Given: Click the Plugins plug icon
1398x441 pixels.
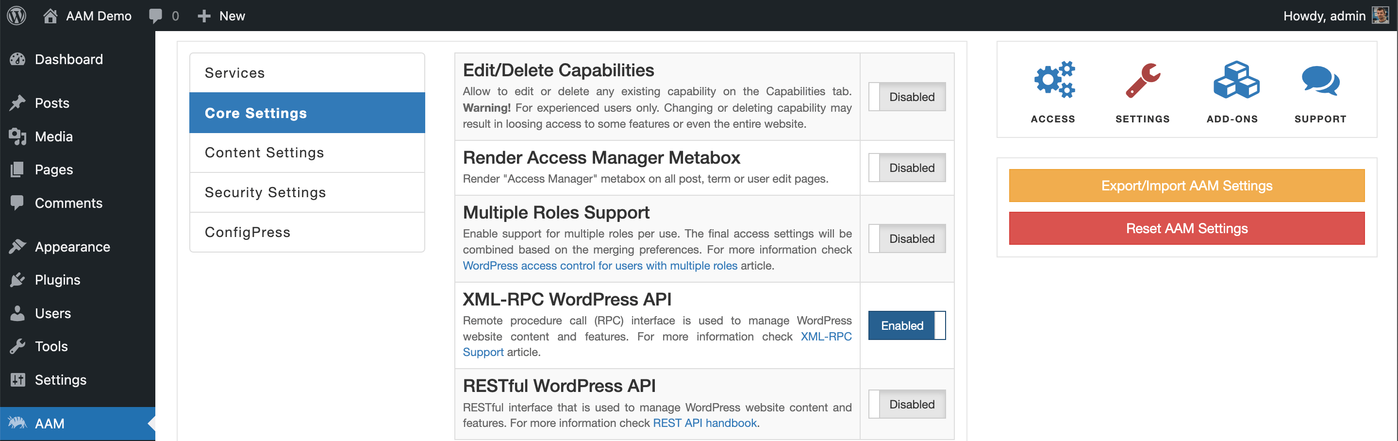Looking at the screenshot, I should coord(17,280).
